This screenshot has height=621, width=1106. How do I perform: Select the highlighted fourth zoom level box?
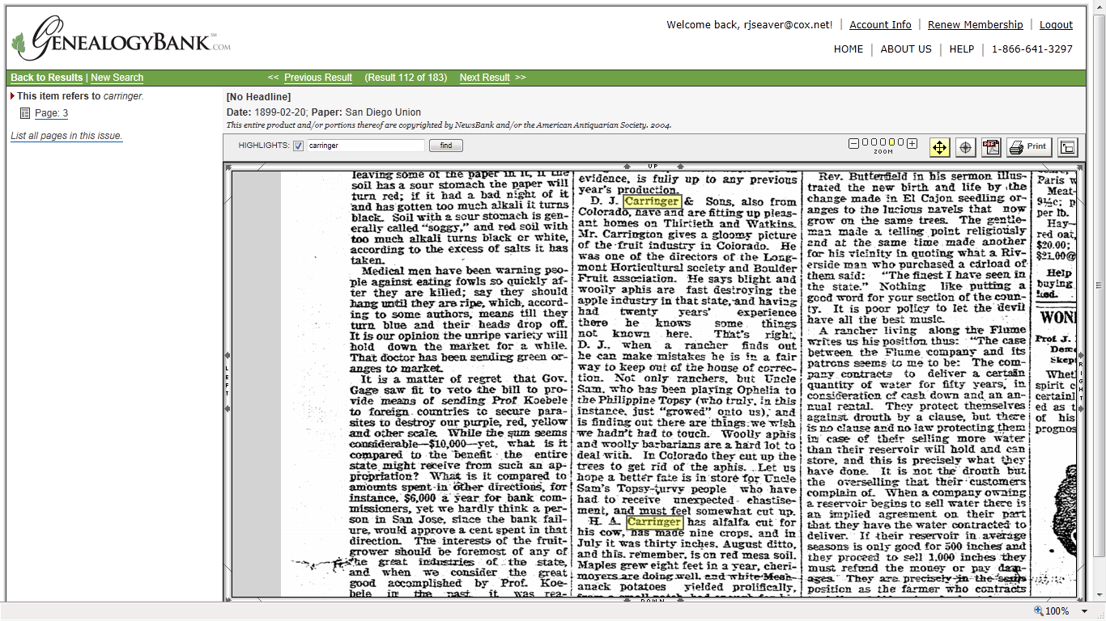click(891, 143)
